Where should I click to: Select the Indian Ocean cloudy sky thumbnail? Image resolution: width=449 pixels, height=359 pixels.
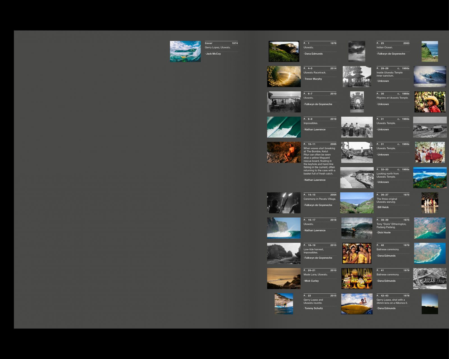(x=357, y=51)
